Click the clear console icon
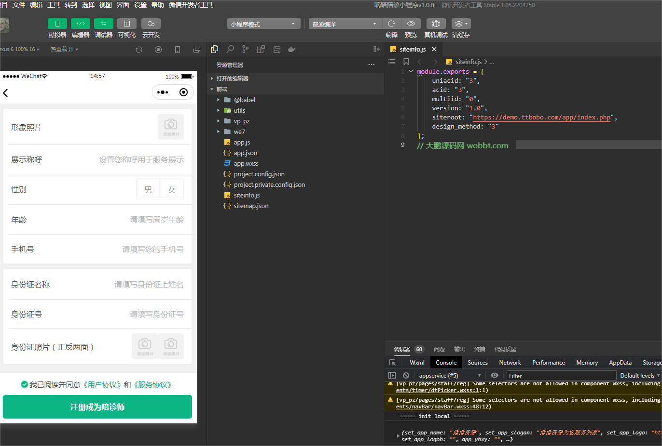The height and width of the screenshot is (446, 662). 406,375
